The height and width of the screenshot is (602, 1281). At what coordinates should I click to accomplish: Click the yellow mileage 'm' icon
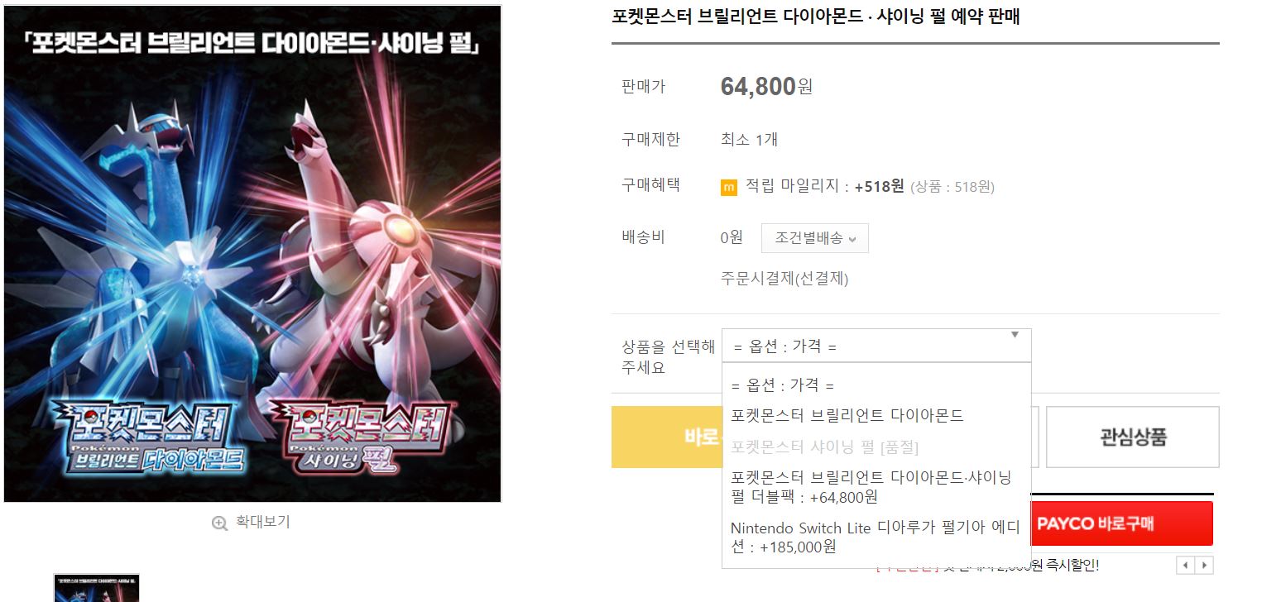tap(728, 188)
